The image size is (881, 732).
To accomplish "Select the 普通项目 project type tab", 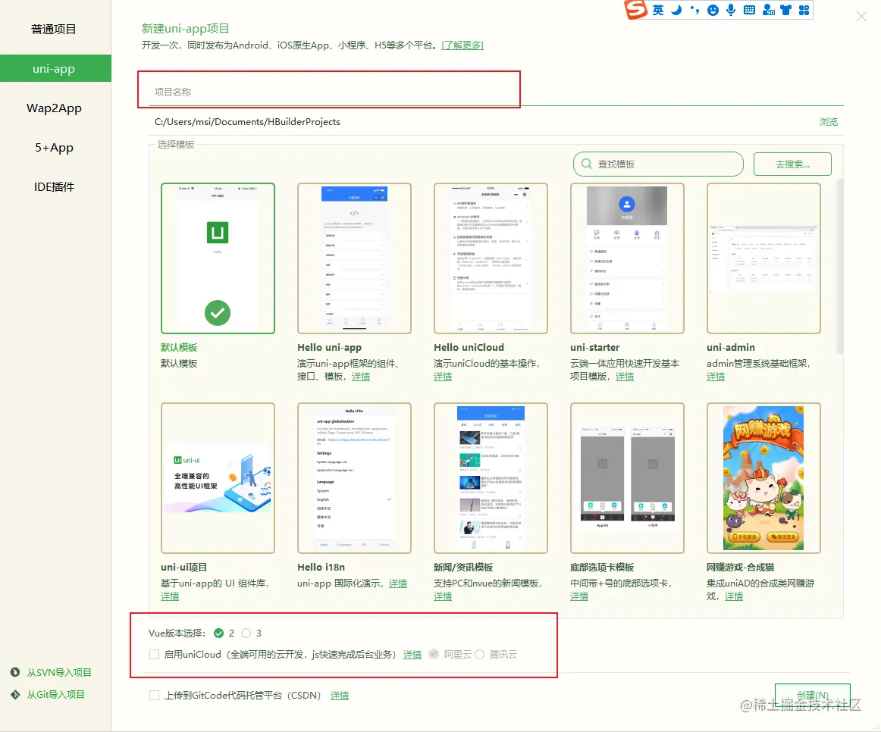I will (x=54, y=30).
